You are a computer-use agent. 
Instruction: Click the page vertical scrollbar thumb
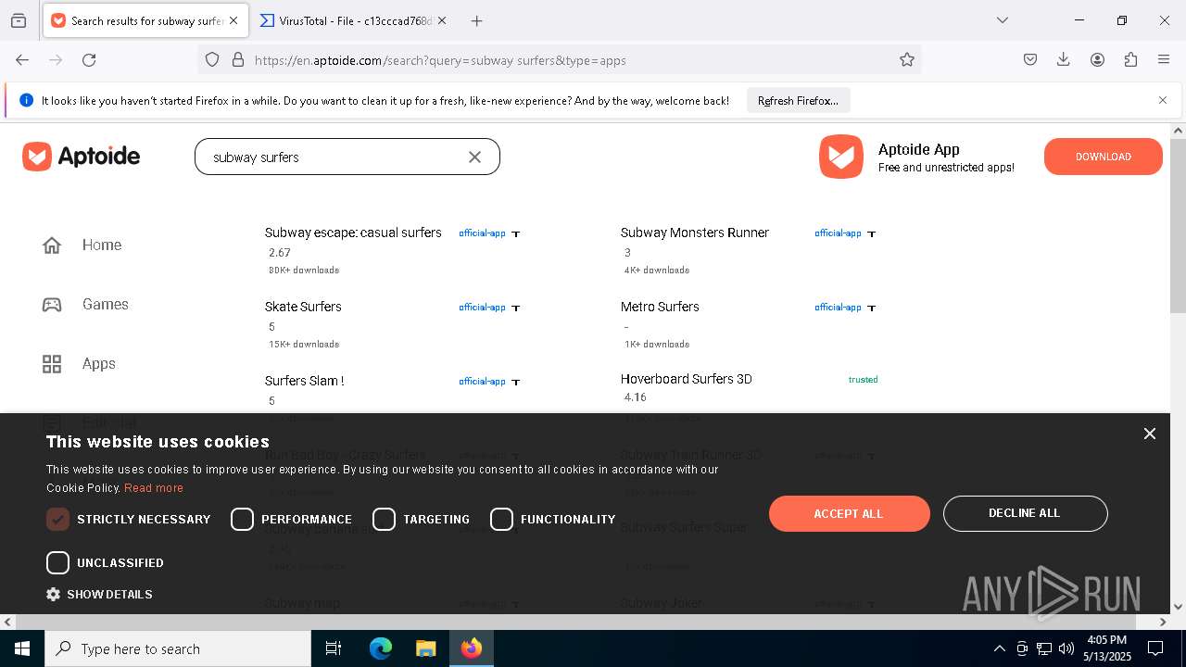[1178, 226]
